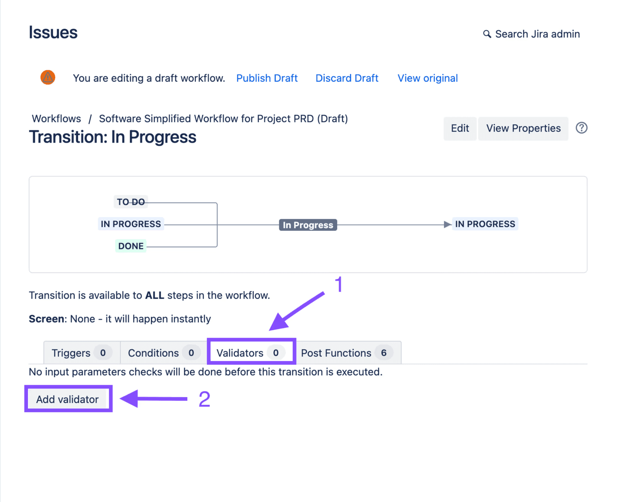Open the View original link

427,78
